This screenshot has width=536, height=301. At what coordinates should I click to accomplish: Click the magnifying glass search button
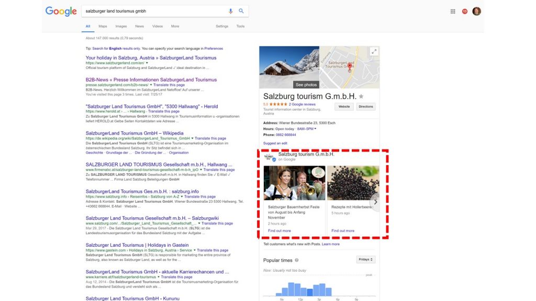(241, 11)
